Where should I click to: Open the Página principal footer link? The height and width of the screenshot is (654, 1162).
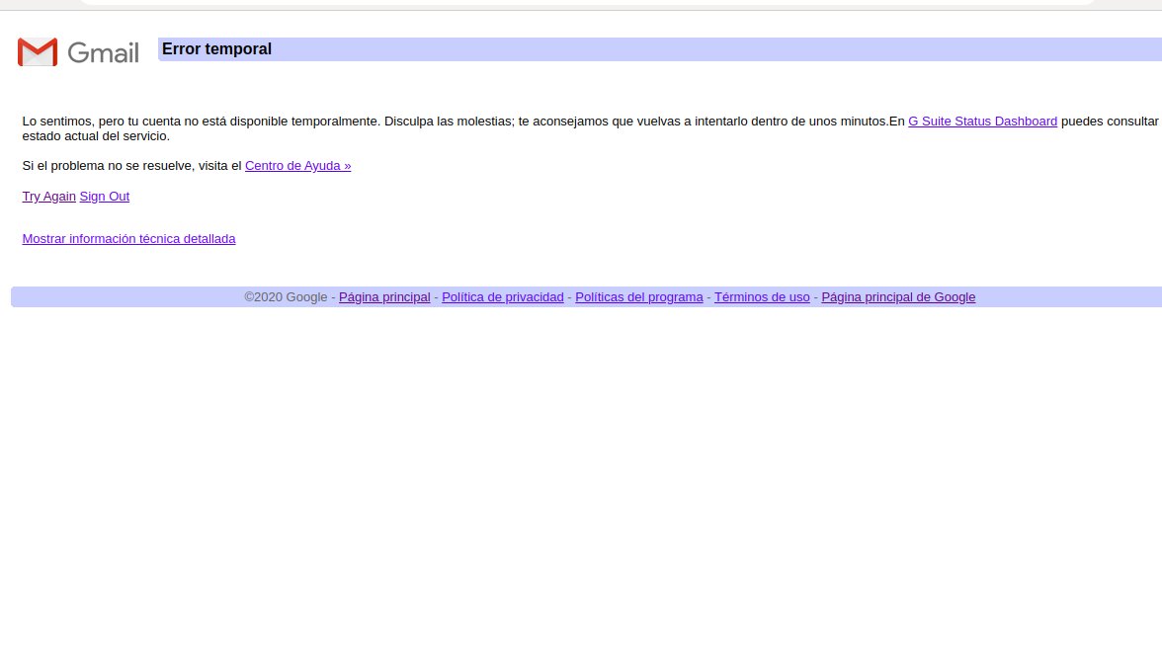pyautogui.click(x=384, y=297)
